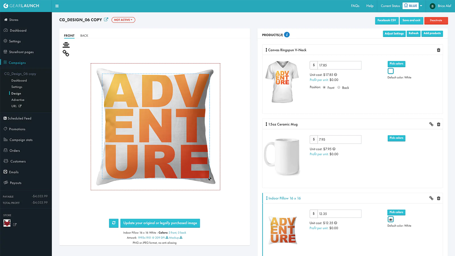This screenshot has height=256, width=455.
Task: Open the hamburger menu in the top bar
Action: 57,6
